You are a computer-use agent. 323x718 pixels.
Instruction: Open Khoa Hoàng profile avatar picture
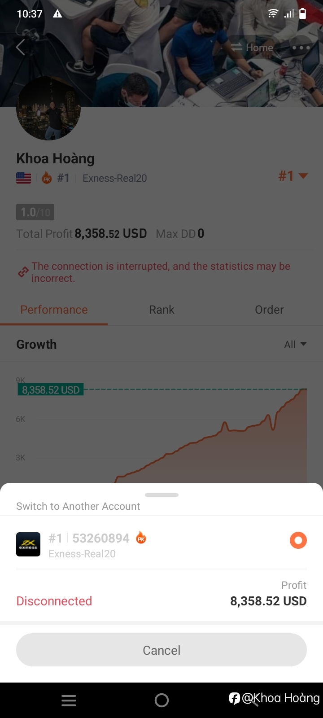[48, 109]
